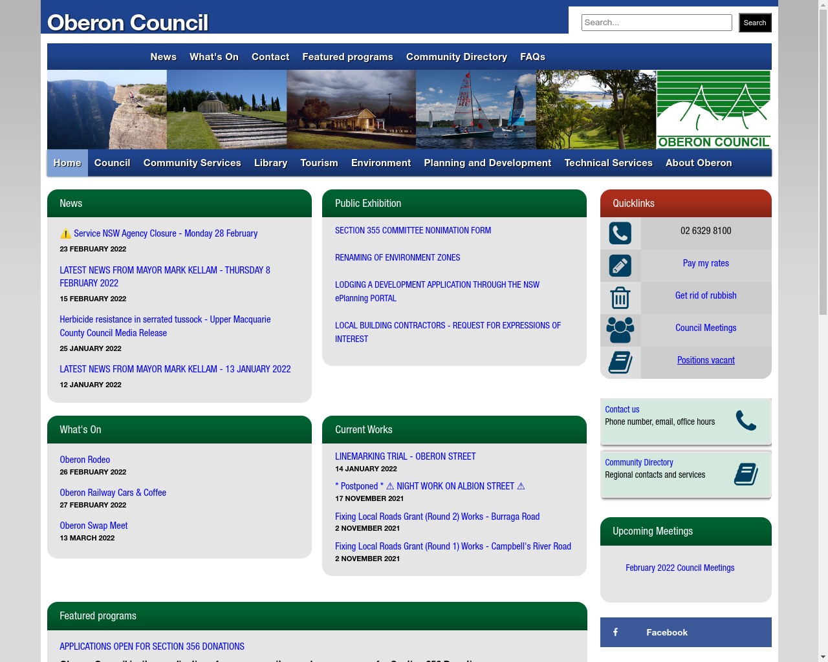Viewport: 828px width, 662px height.
Task: Open Linemarking Trial Oberon Street link
Action: click(x=405, y=456)
